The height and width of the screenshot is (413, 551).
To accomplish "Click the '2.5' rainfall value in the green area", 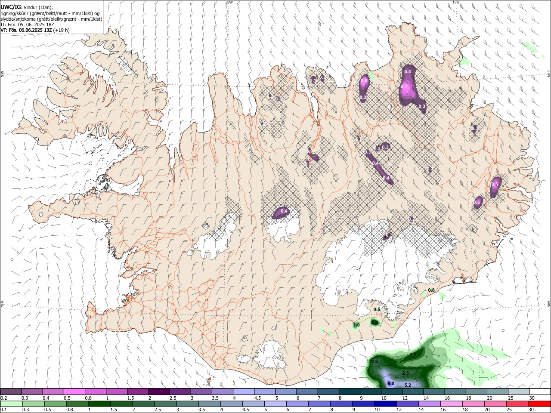I will pos(405,373).
